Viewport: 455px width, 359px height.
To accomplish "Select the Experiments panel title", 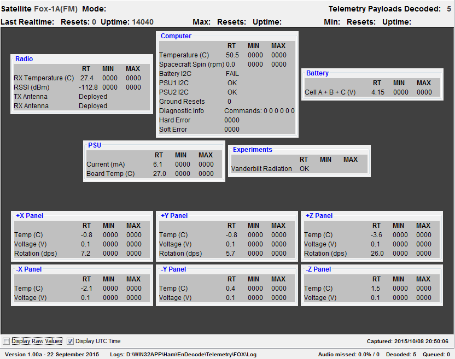I will 253,150.
